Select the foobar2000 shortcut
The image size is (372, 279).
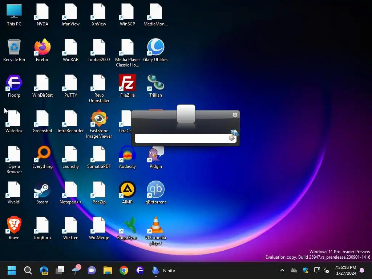pos(99,50)
